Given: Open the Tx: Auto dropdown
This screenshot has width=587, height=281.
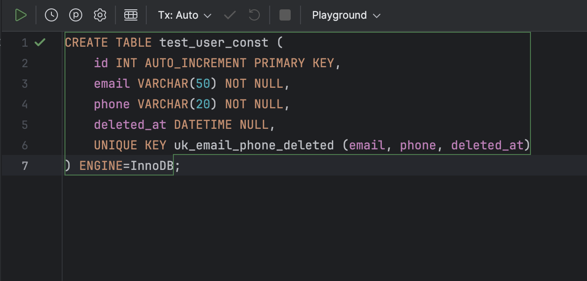Looking at the screenshot, I should click(185, 15).
